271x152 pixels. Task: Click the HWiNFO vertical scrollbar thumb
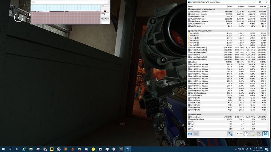pos(268,21)
